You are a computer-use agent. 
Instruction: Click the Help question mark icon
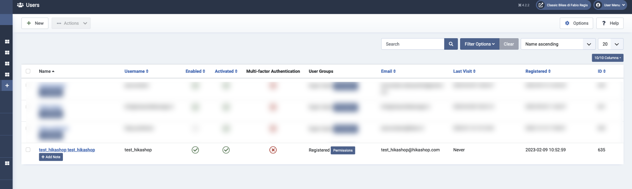[604, 23]
